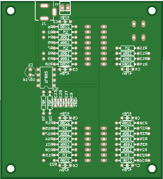
Task: Click the C4 capacitor label
Action: pos(138,69)
